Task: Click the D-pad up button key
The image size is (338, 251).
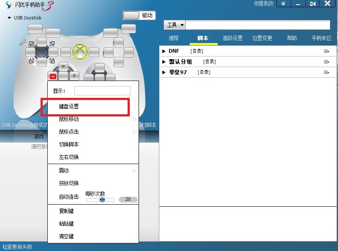Action: point(42,42)
